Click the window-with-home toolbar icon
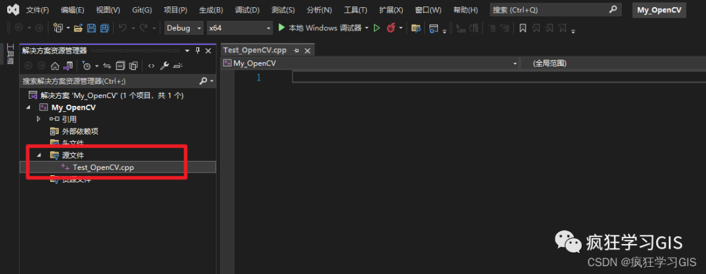The image size is (706, 274). 433,28
